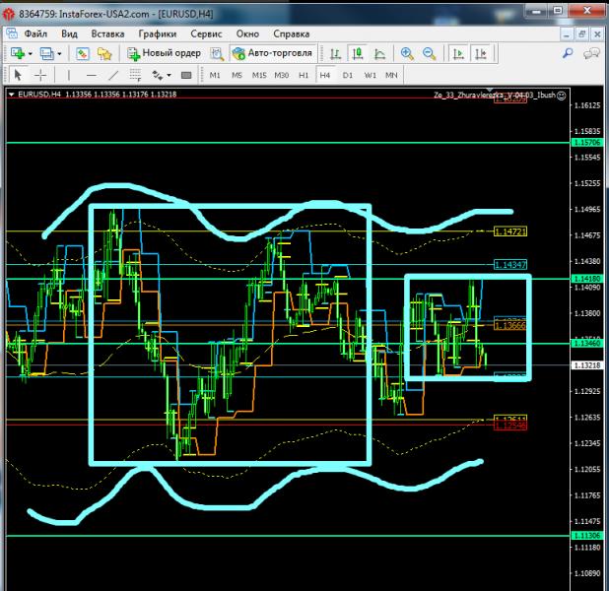Select the trendline drawing tool

113,75
